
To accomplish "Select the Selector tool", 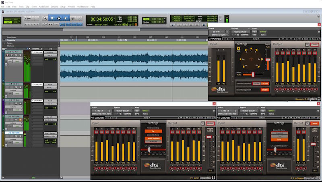I will (59, 18).
